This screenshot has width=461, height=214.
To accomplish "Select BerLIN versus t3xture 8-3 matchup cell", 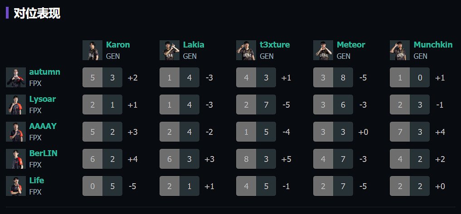I will [256, 159].
